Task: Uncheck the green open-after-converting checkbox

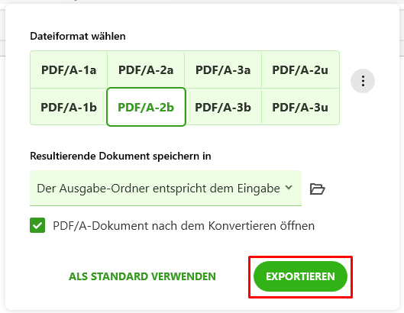Action: 37,225
